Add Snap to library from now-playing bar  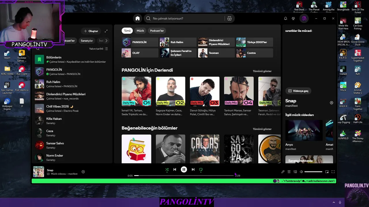tap(83, 172)
